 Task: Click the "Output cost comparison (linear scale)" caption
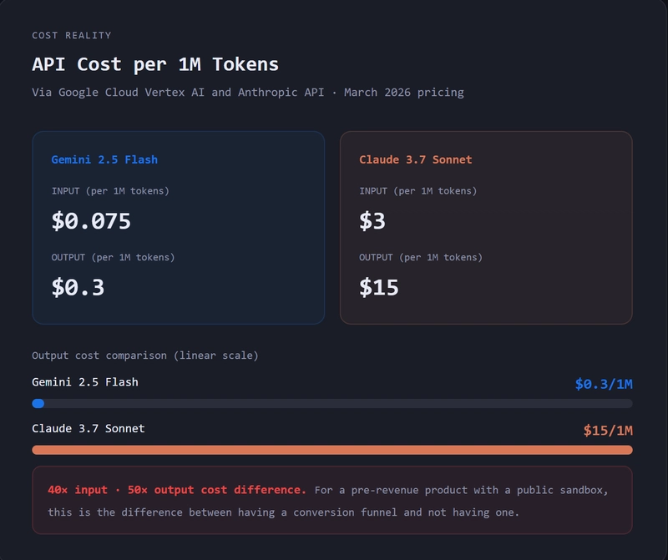pos(145,356)
